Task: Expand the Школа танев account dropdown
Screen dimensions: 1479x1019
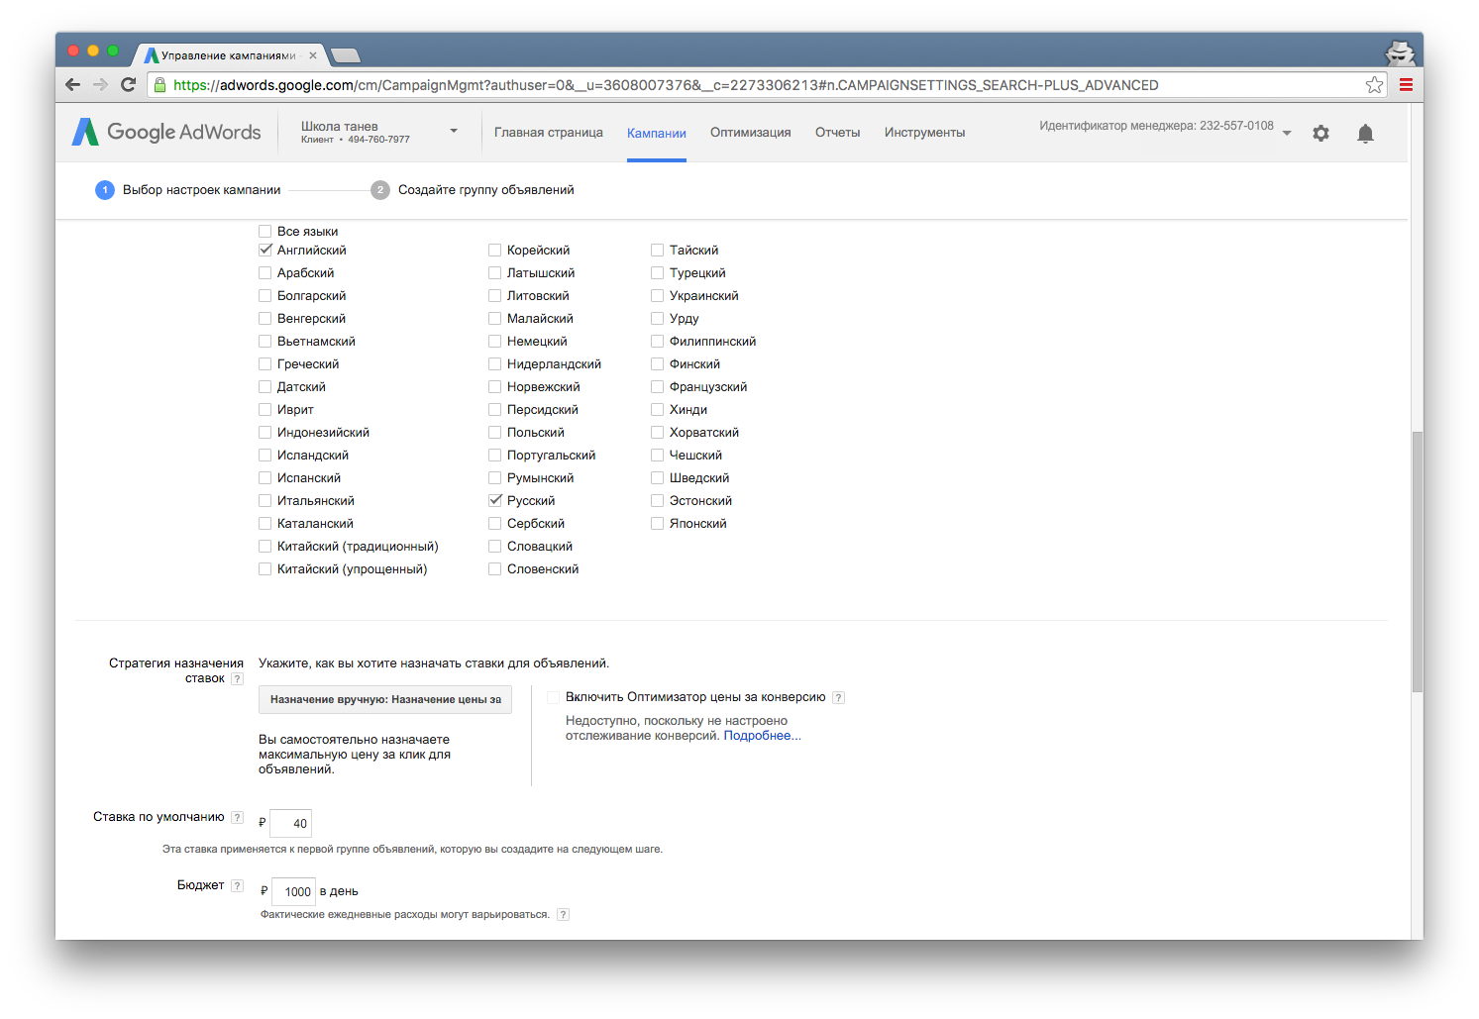Action: tap(454, 131)
